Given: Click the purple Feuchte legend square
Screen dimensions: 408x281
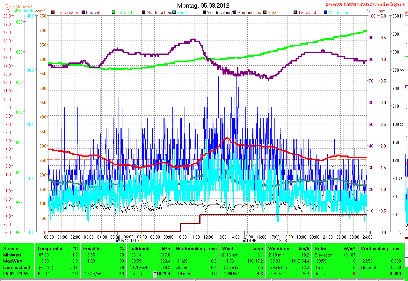Looking at the screenshot, I should 84,12.
